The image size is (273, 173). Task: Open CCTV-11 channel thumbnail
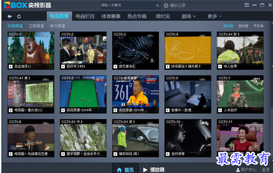[x=240, y=138]
